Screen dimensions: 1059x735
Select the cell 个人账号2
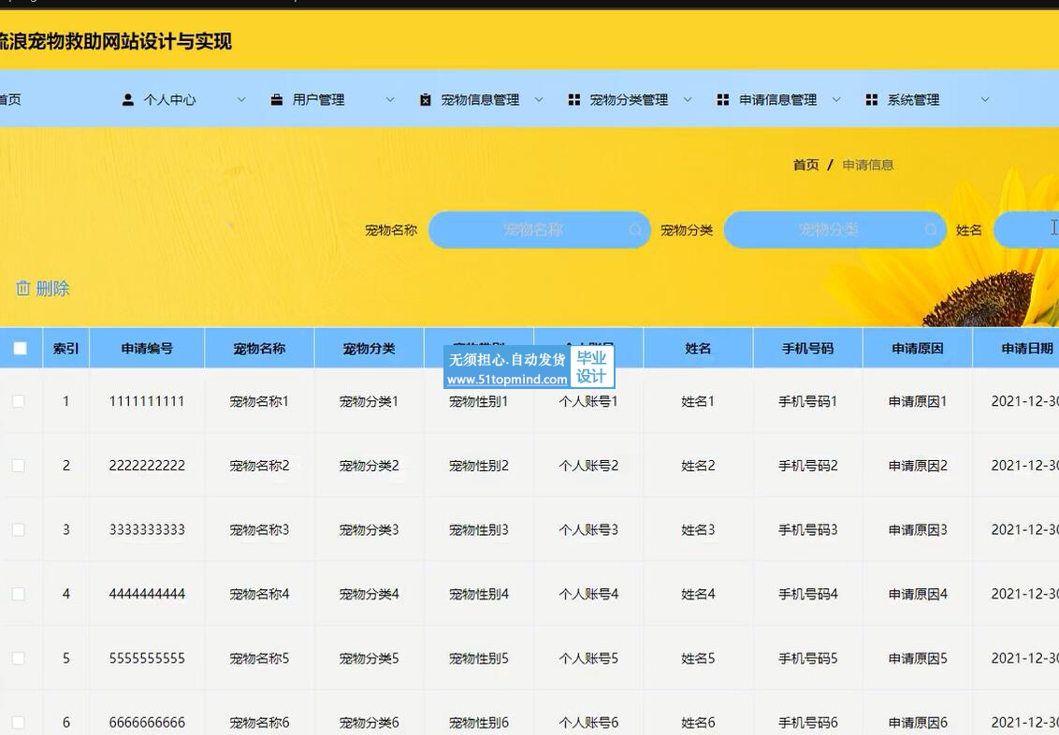point(588,466)
